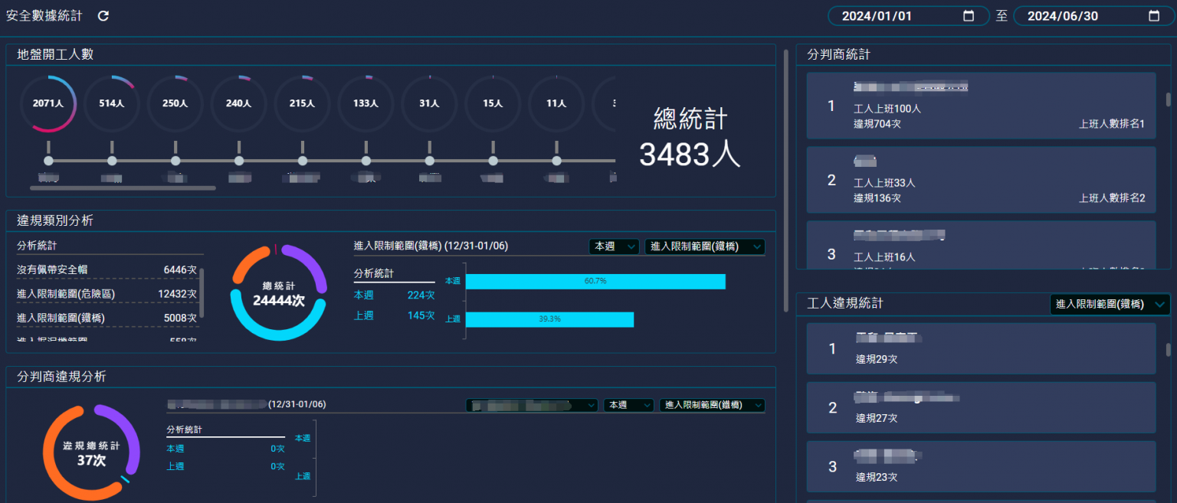Viewport: 1177px width, 503px height.
Task: Click horizontal scrollbar under site timeline
Action: (123, 188)
